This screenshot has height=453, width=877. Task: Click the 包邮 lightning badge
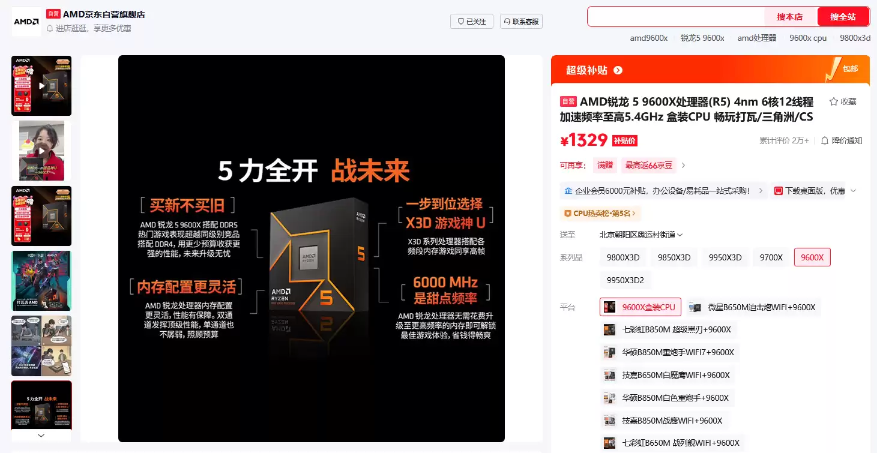point(842,69)
